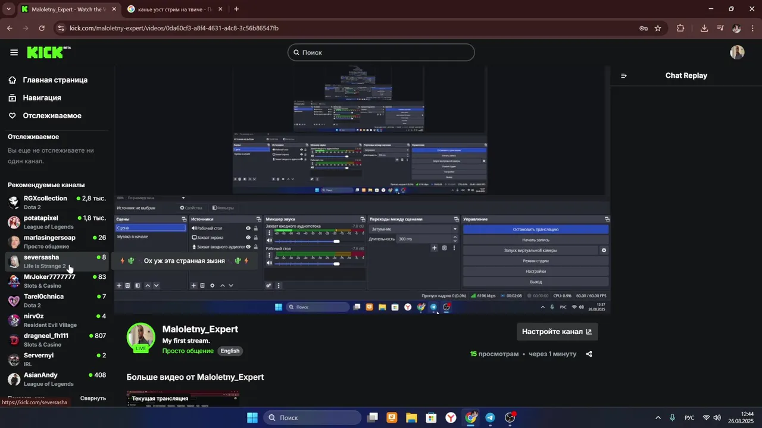The image size is (762, 428).
Task: Click add scene plus in streamed OBS
Action: [x=119, y=285]
